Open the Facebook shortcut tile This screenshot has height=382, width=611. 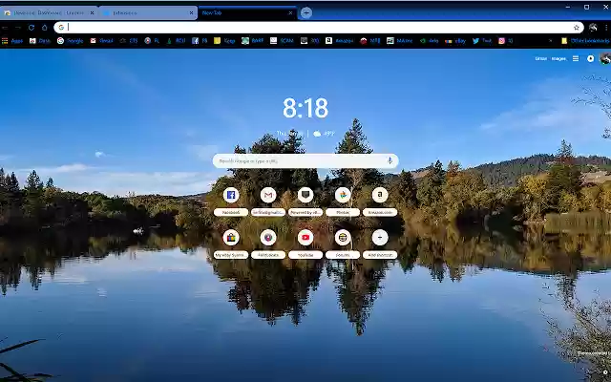pyautogui.click(x=231, y=202)
